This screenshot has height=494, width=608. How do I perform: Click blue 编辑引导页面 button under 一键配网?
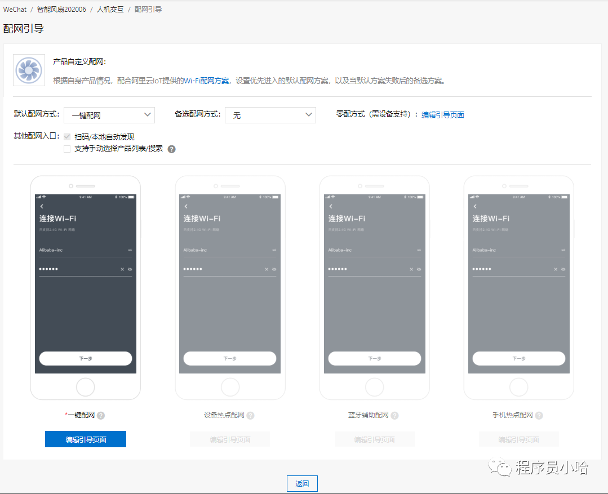pos(86,439)
